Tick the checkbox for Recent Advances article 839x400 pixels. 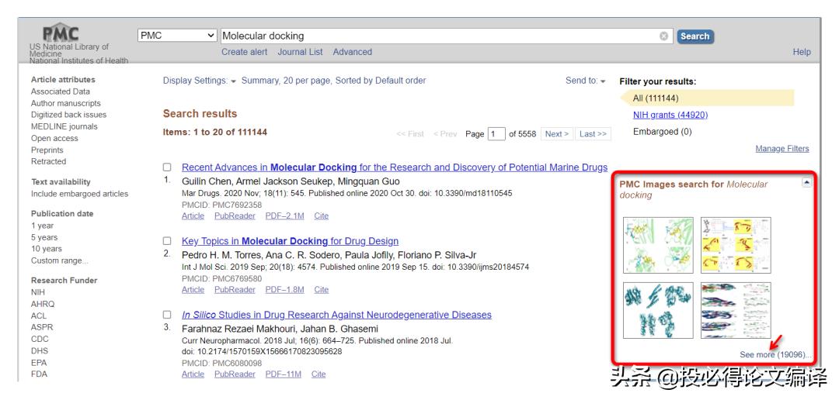(167, 168)
